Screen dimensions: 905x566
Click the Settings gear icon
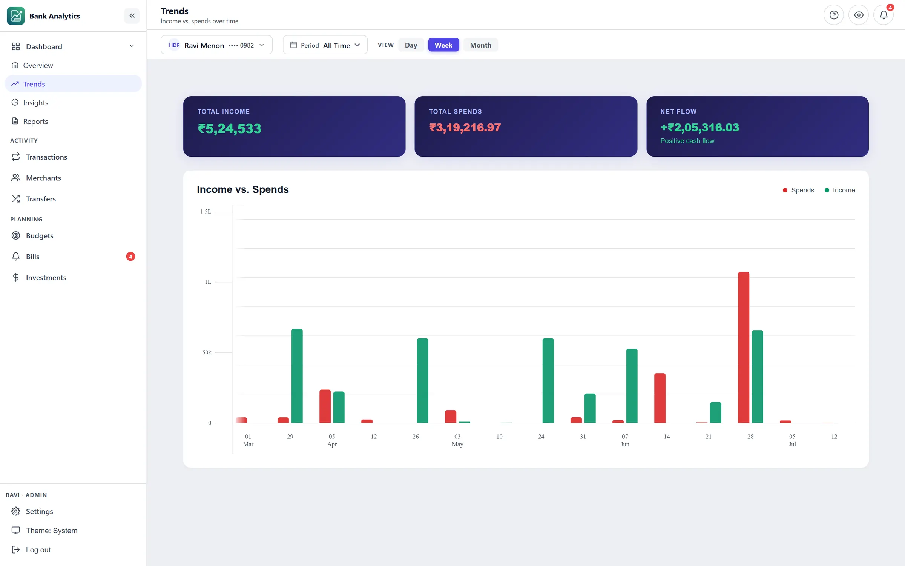click(x=16, y=511)
